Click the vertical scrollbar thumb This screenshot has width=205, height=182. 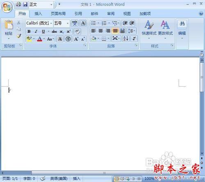click(x=202, y=77)
